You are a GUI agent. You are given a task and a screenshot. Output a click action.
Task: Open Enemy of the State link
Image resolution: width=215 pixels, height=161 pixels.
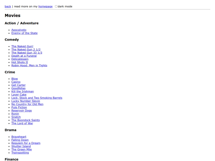24,33
